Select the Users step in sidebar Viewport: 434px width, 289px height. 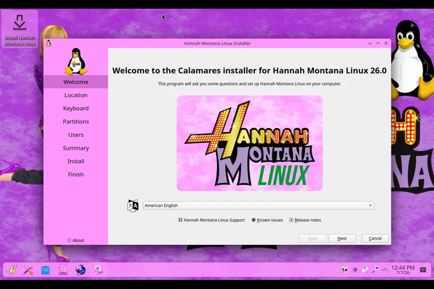[x=76, y=135]
